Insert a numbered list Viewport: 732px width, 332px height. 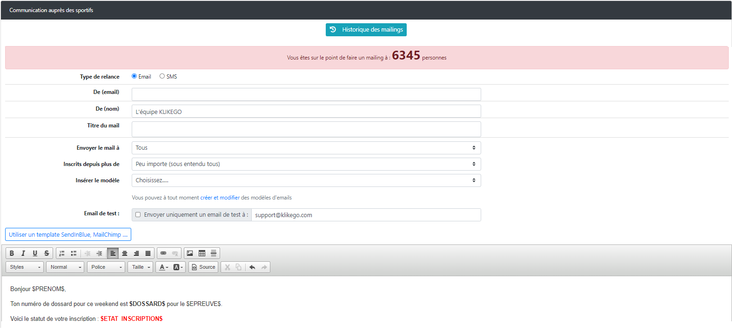(x=62, y=253)
